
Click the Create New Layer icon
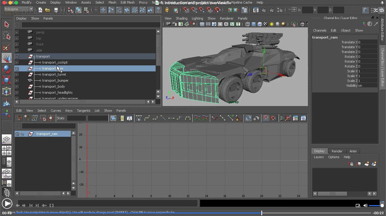(367, 164)
